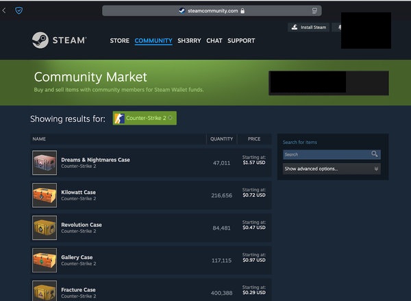The height and width of the screenshot is (301, 411).
Task: Click the quantity 117,115
Action: 221,261
